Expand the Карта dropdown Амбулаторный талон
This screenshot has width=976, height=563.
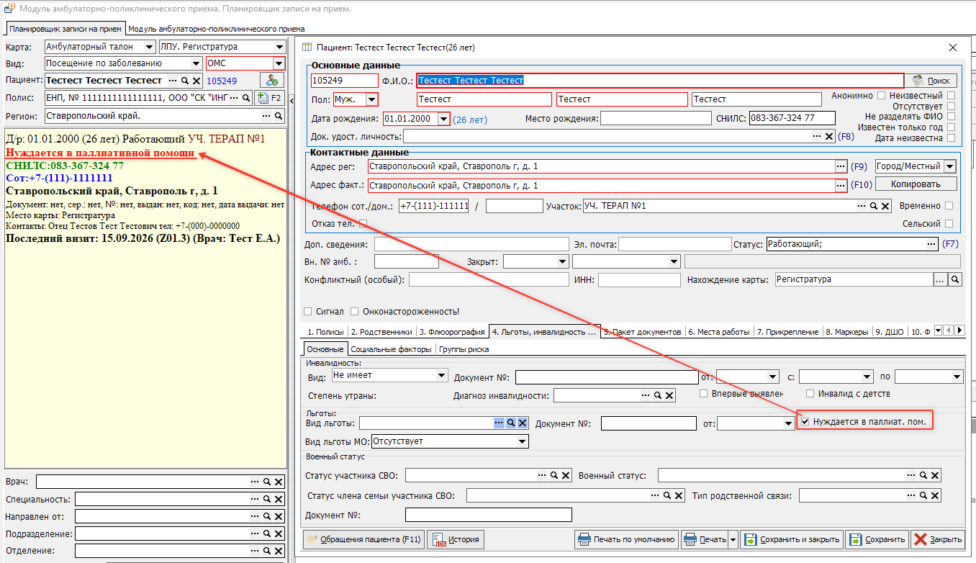tap(149, 47)
